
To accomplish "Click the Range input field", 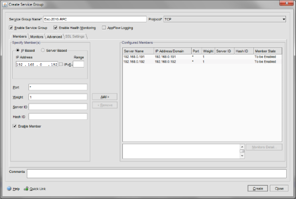I will coord(78,64).
